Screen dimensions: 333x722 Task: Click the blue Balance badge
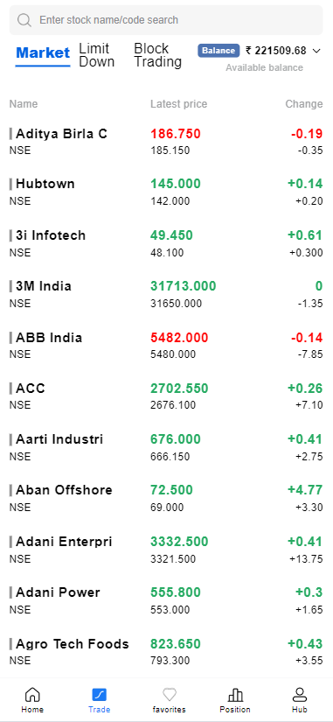(219, 51)
